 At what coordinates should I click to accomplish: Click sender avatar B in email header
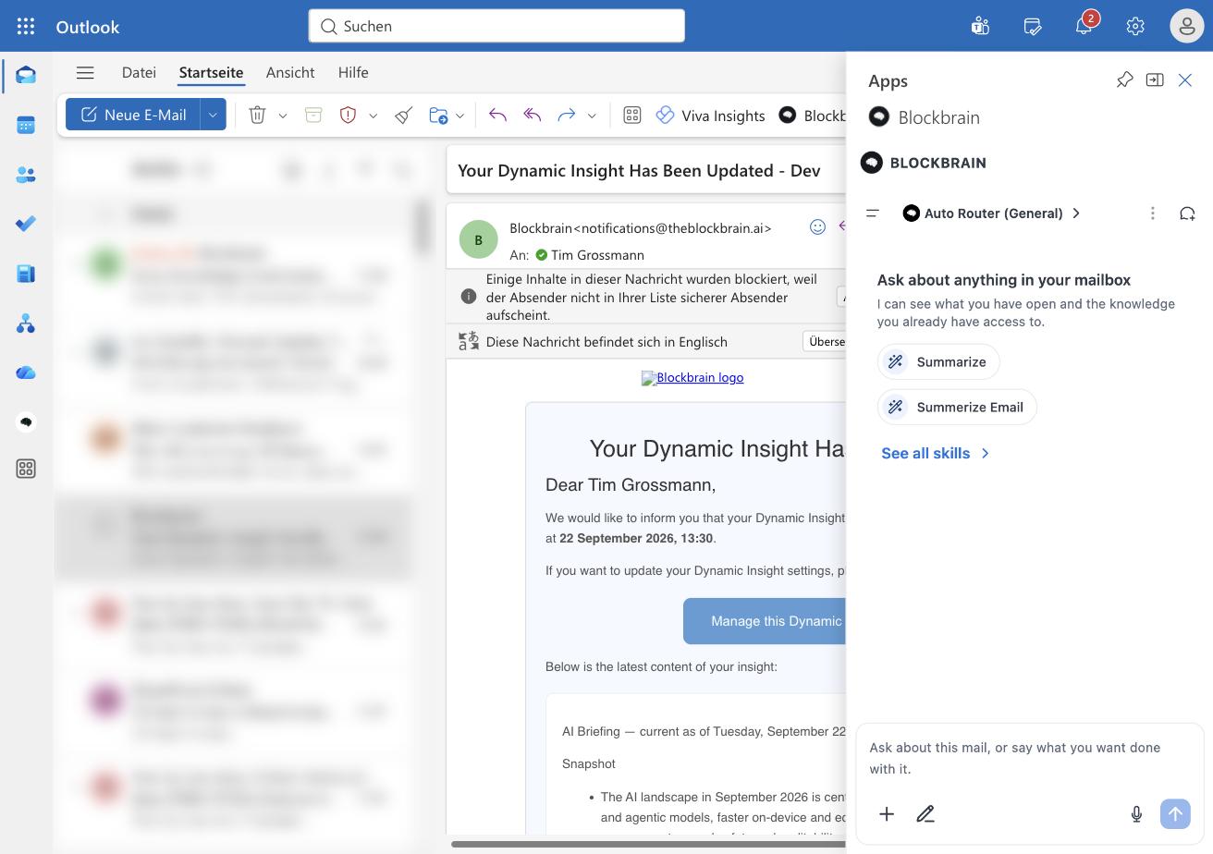tap(478, 239)
